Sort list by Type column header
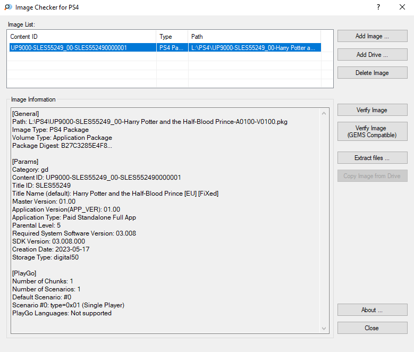Image resolution: width=414 pixels, height=352 pixels. coord(172,37)
